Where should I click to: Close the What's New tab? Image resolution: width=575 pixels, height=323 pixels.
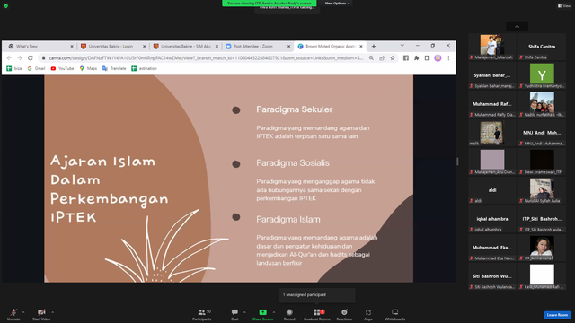pyautogui.click(x=72, y=47)
